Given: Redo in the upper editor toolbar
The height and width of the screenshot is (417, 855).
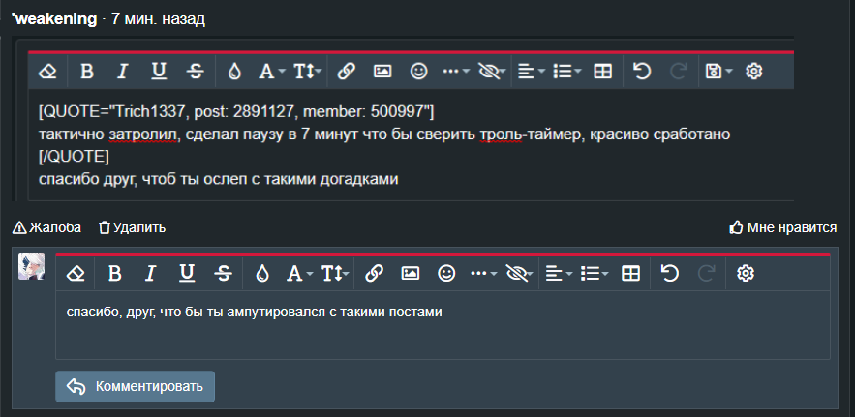Looking at the screenshot, I should tap(678, 72).
